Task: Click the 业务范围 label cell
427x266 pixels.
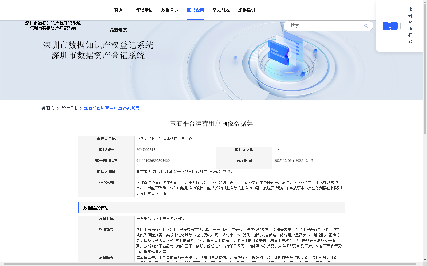Action: pos(106,188)
